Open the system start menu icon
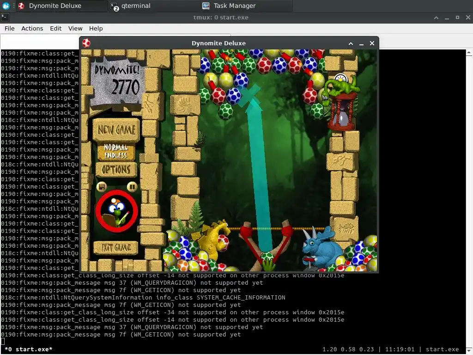 pos(6,6)
